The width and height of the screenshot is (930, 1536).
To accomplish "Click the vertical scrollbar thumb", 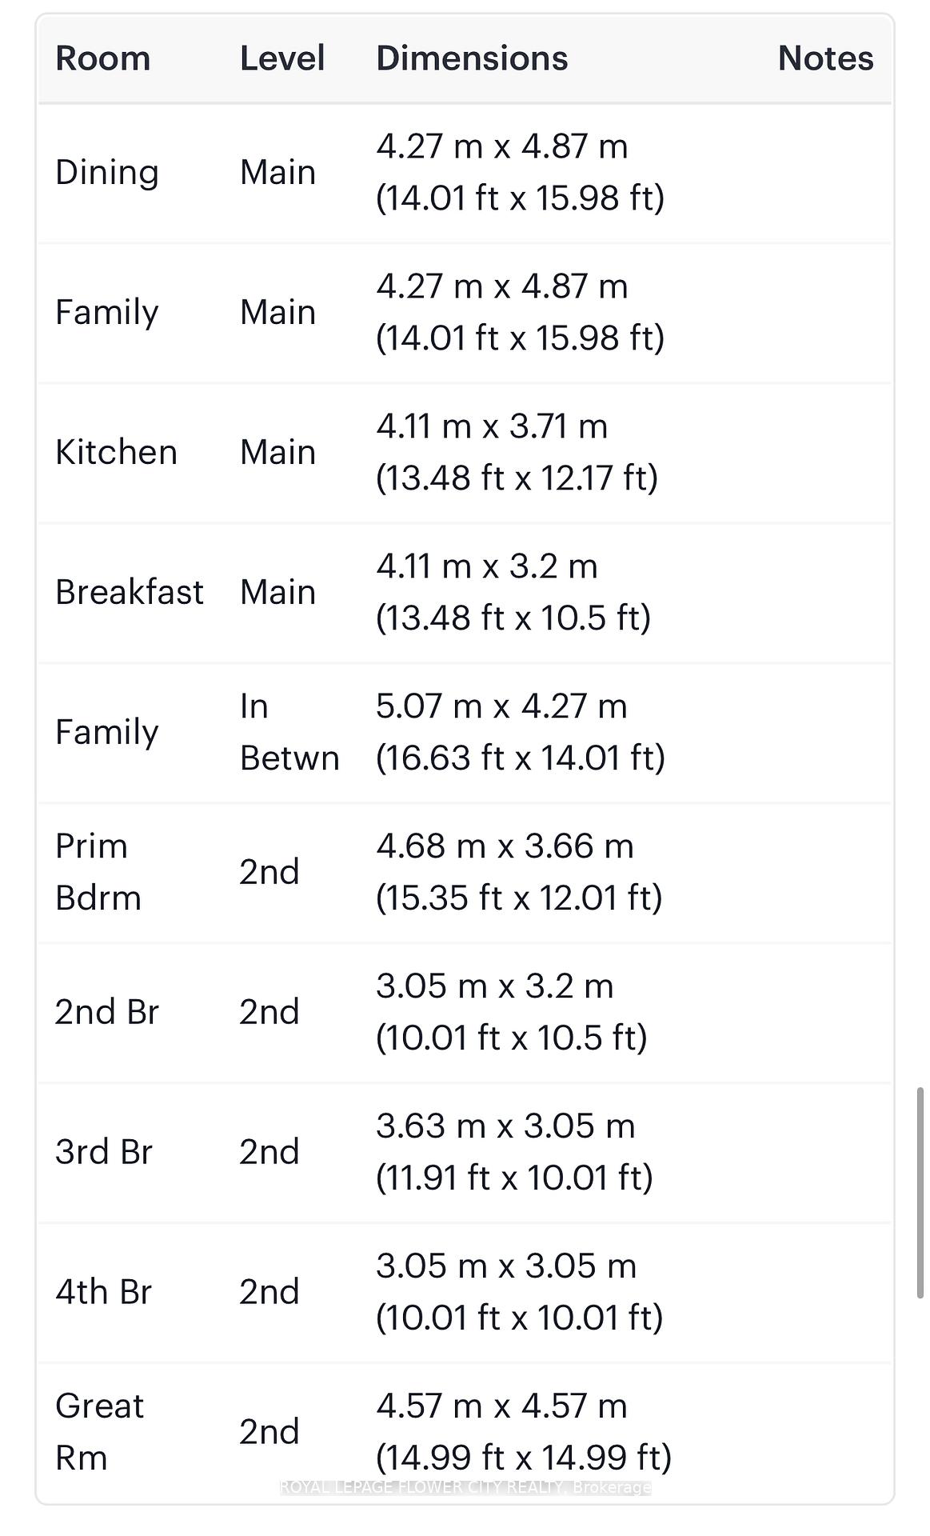I will [x=920, y=1193].
